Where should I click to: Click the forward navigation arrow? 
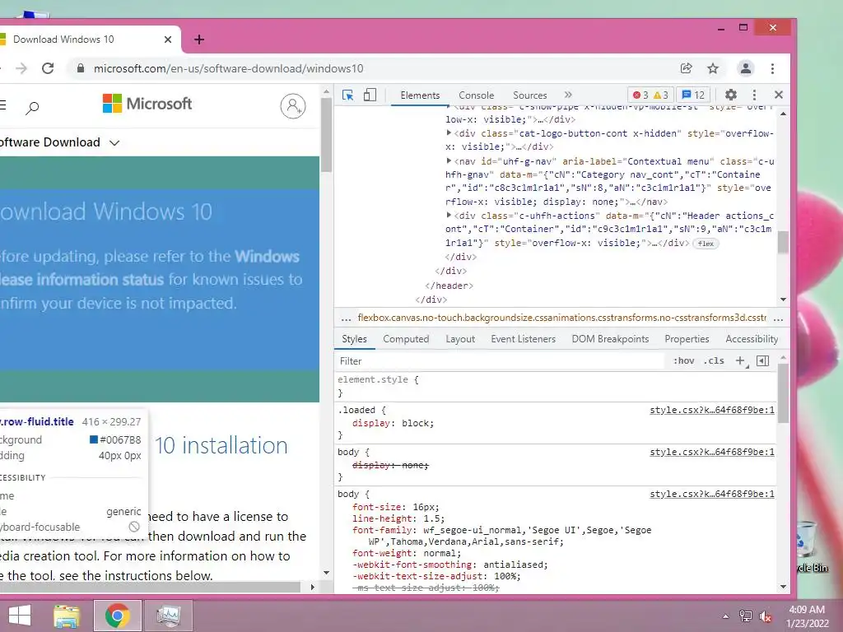21,68
